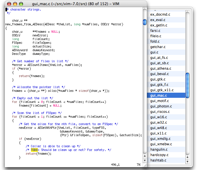Click the window resize grip corner
The height and width of the screenshot is (170, 199).
coord(145,165)
